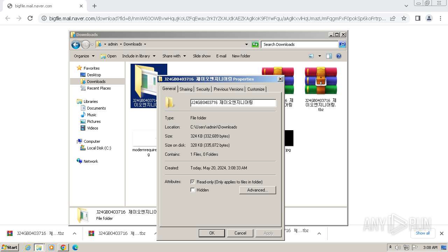Screen dimensions: 448x252
Task: Open the volume control in the tray
Action: tap(398, 247)
